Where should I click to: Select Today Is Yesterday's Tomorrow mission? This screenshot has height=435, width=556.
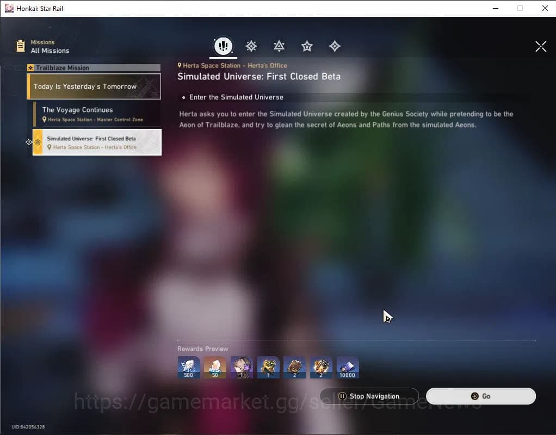click(94, 86)
